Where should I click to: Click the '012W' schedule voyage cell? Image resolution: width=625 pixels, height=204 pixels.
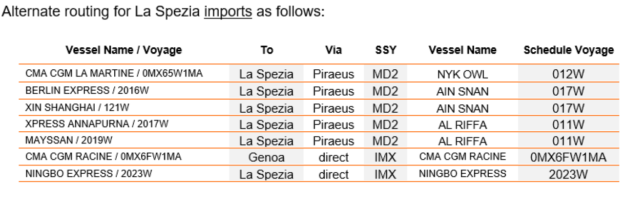click(568, 74)
